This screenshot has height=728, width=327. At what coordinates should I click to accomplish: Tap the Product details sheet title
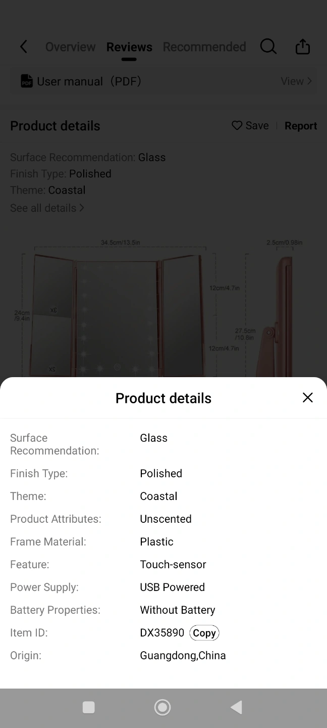[163, 398]
